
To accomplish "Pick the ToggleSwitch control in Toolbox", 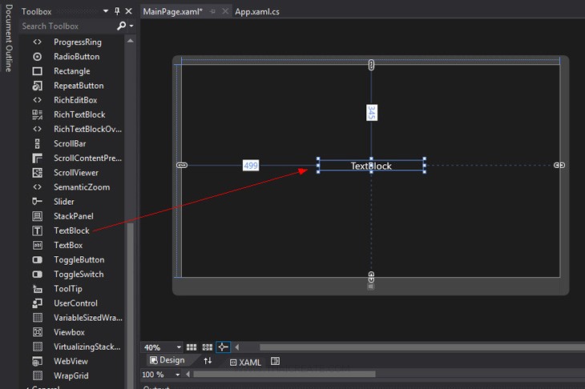I will (x=78, y=275).
